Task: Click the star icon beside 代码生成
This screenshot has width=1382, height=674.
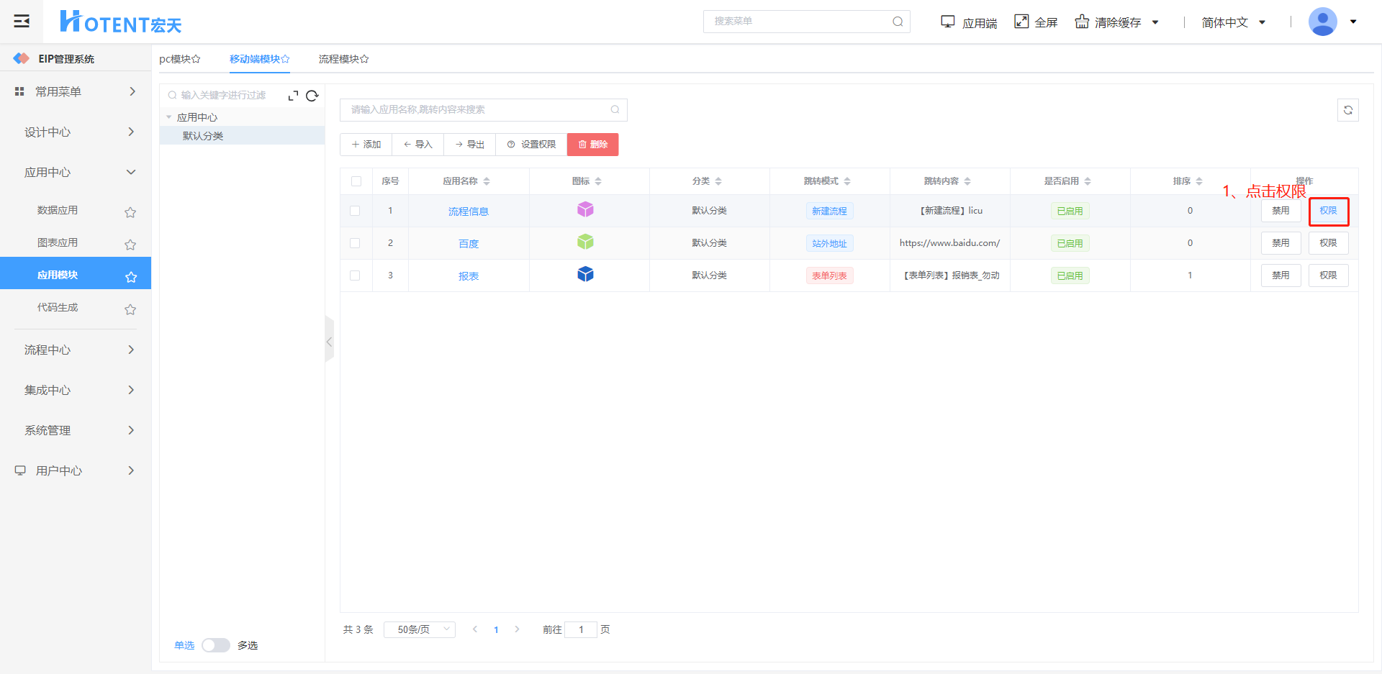Action: [130, 309]
